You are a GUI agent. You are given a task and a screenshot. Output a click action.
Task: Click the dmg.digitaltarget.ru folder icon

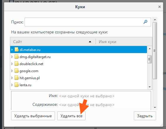point(17,57)
